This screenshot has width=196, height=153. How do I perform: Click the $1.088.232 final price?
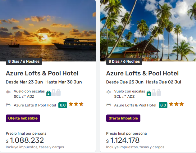pyautogui.click(x=27, y=141)
